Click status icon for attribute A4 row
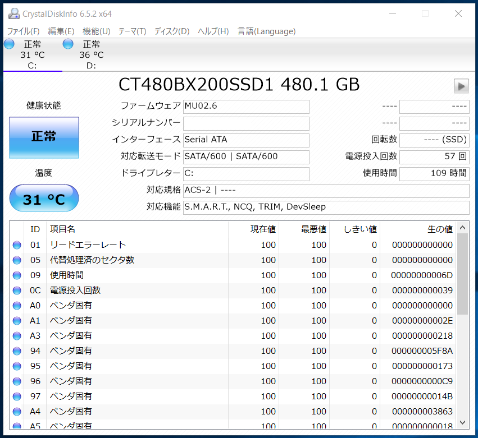The width and height of the screenshot is (478, 438). (17, 412)
